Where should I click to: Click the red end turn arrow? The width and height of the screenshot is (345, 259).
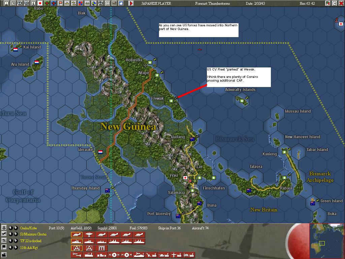point(131,3)
